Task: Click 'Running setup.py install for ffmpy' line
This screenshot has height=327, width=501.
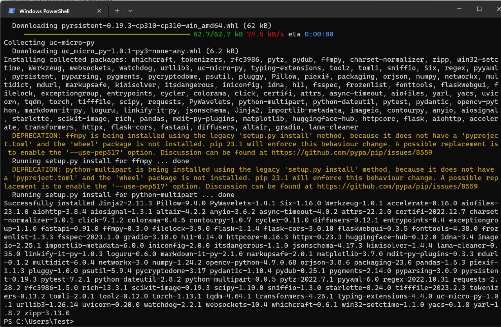Action: tap(101, 161)
